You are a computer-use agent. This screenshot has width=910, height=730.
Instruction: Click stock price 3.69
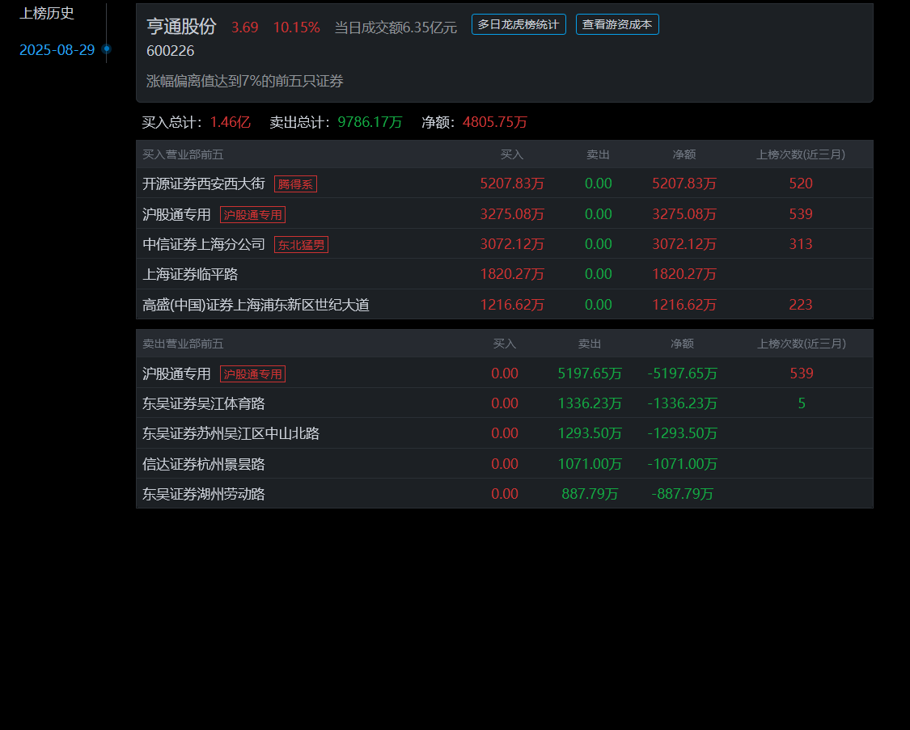coord(245,27)
